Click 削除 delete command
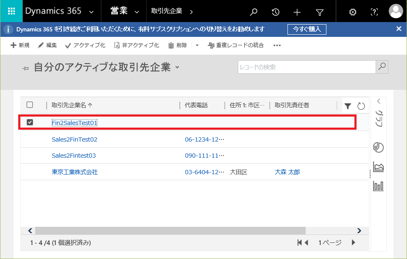Image resolution: width=407 pixels, height=259 pixels. (178, 45)
